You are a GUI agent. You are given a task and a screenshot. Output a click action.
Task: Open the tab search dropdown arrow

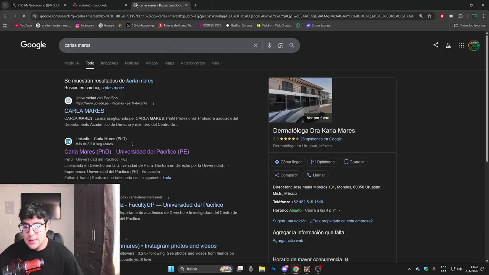[x=5, y=5]
